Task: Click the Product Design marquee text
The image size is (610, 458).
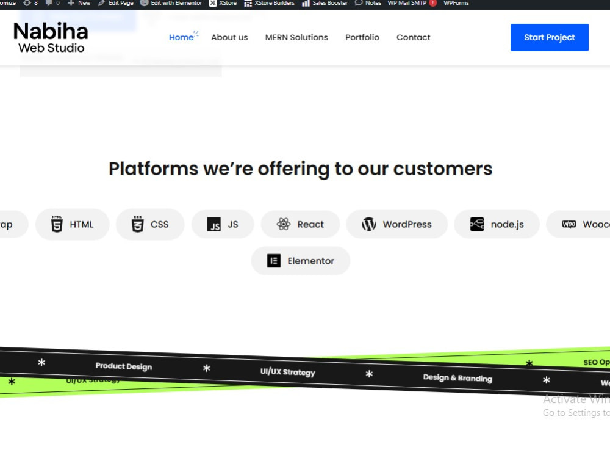Action: 124,366
